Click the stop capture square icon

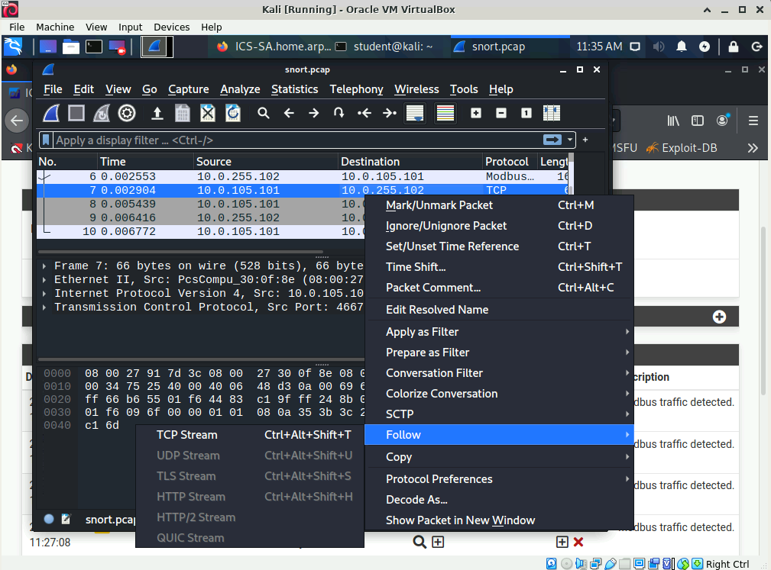tap(76, 114)
